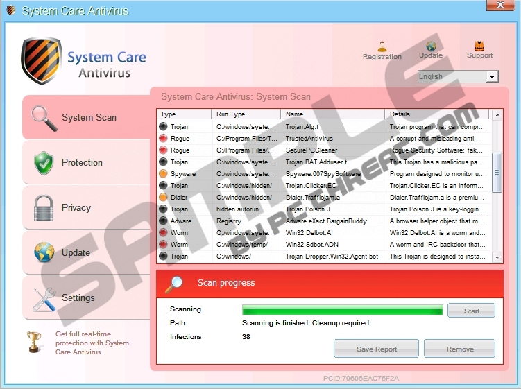
Task: Click the Registration link text
Action: [x=382, y=57]
